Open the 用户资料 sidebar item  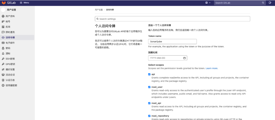point(17,16)
